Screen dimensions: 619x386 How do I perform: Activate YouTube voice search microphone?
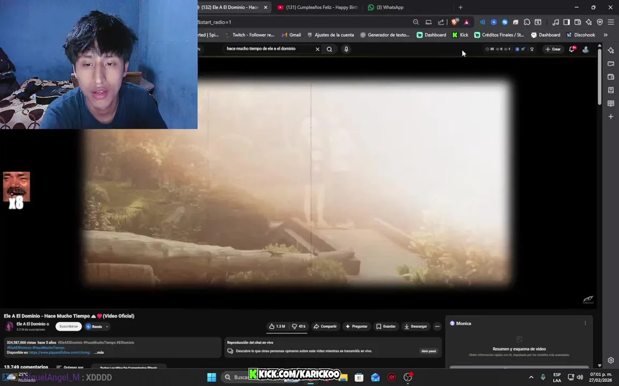[x=346, y=49]
